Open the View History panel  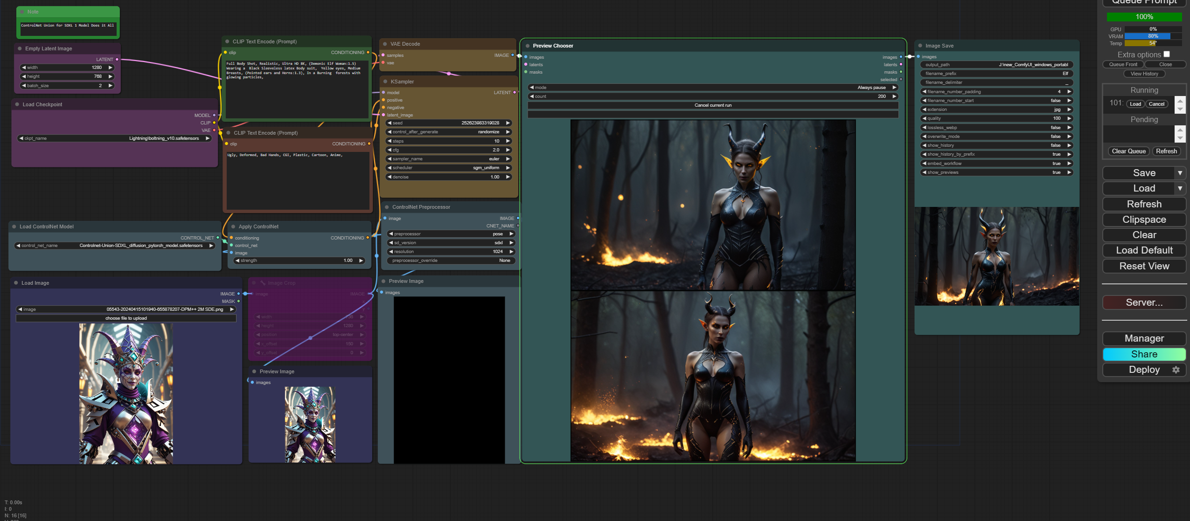point(1144,74)
